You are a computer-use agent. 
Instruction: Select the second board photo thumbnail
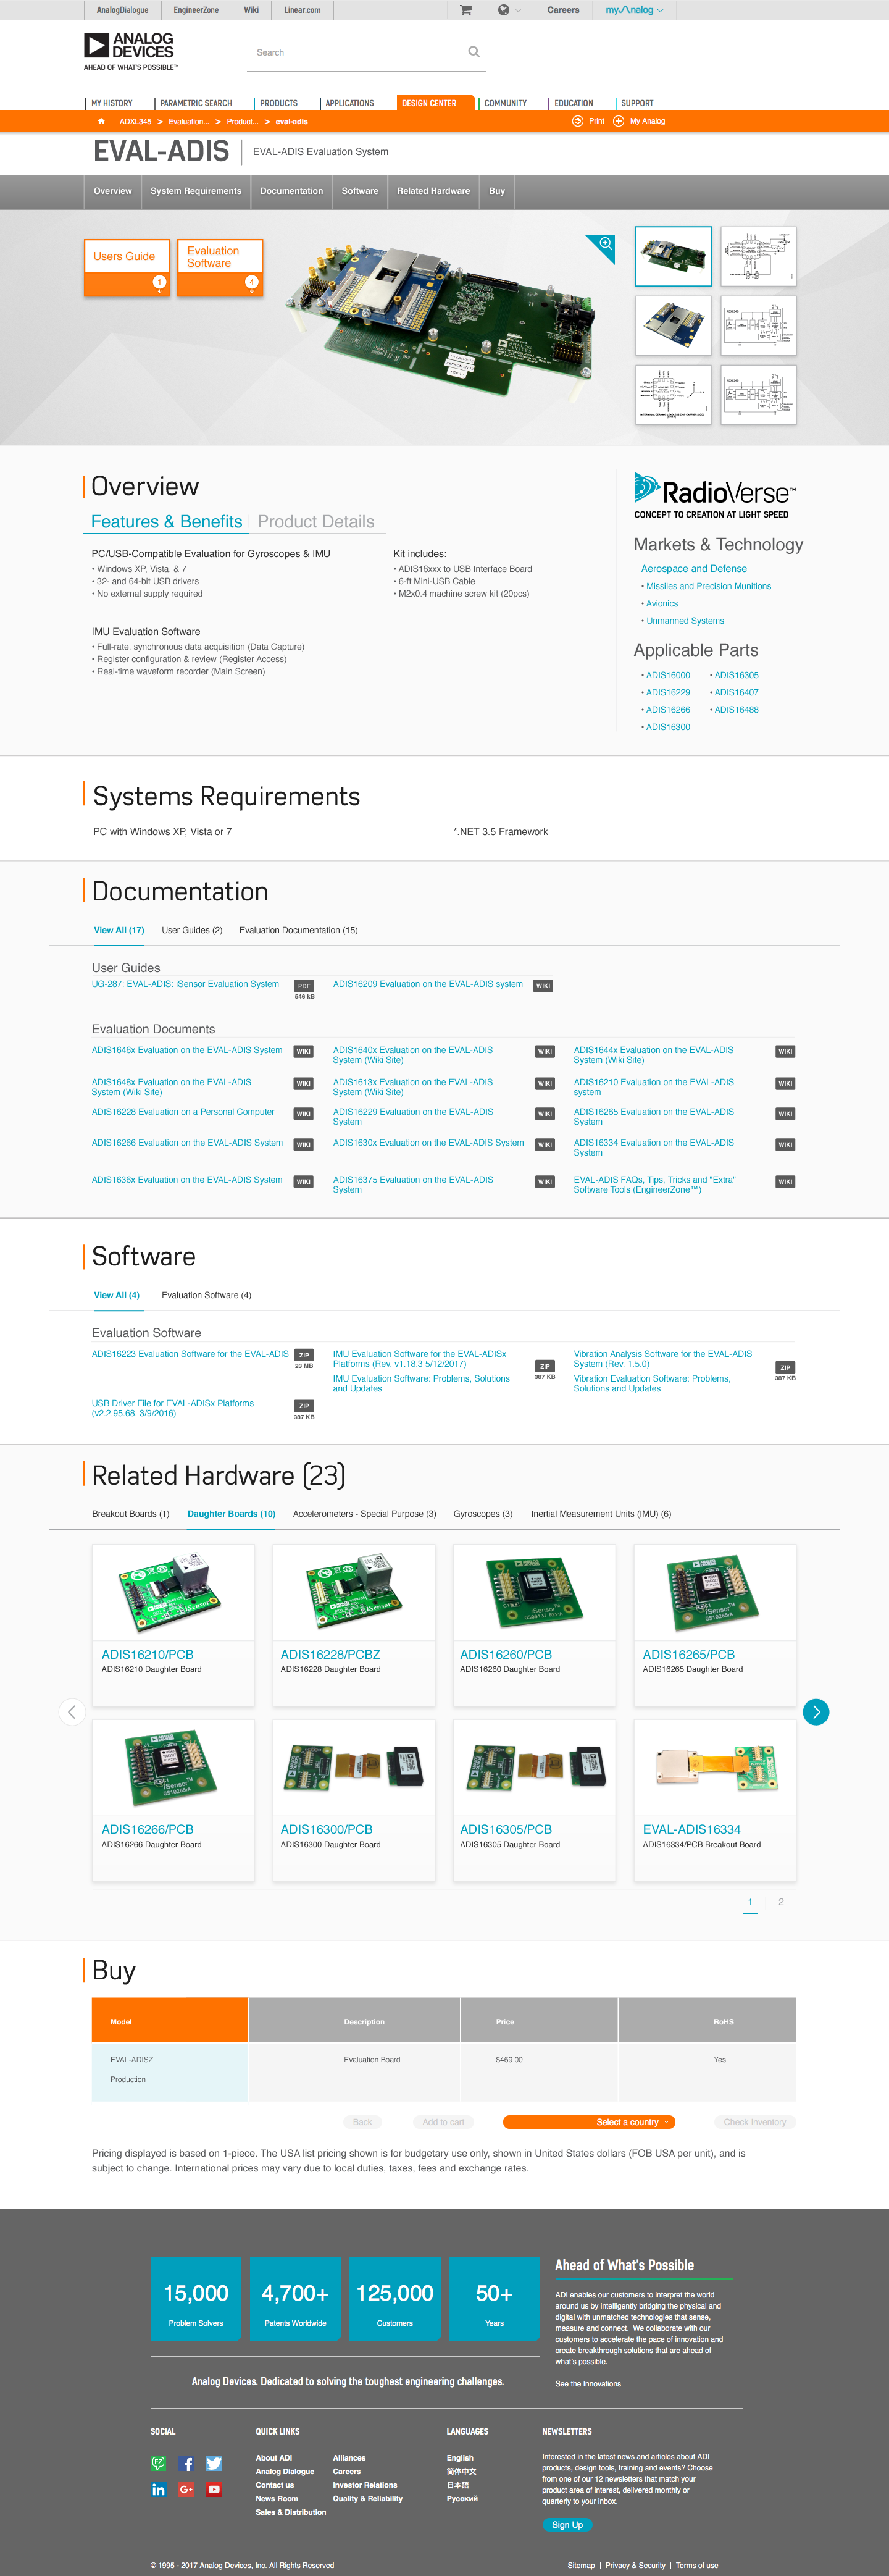point(673,325)
